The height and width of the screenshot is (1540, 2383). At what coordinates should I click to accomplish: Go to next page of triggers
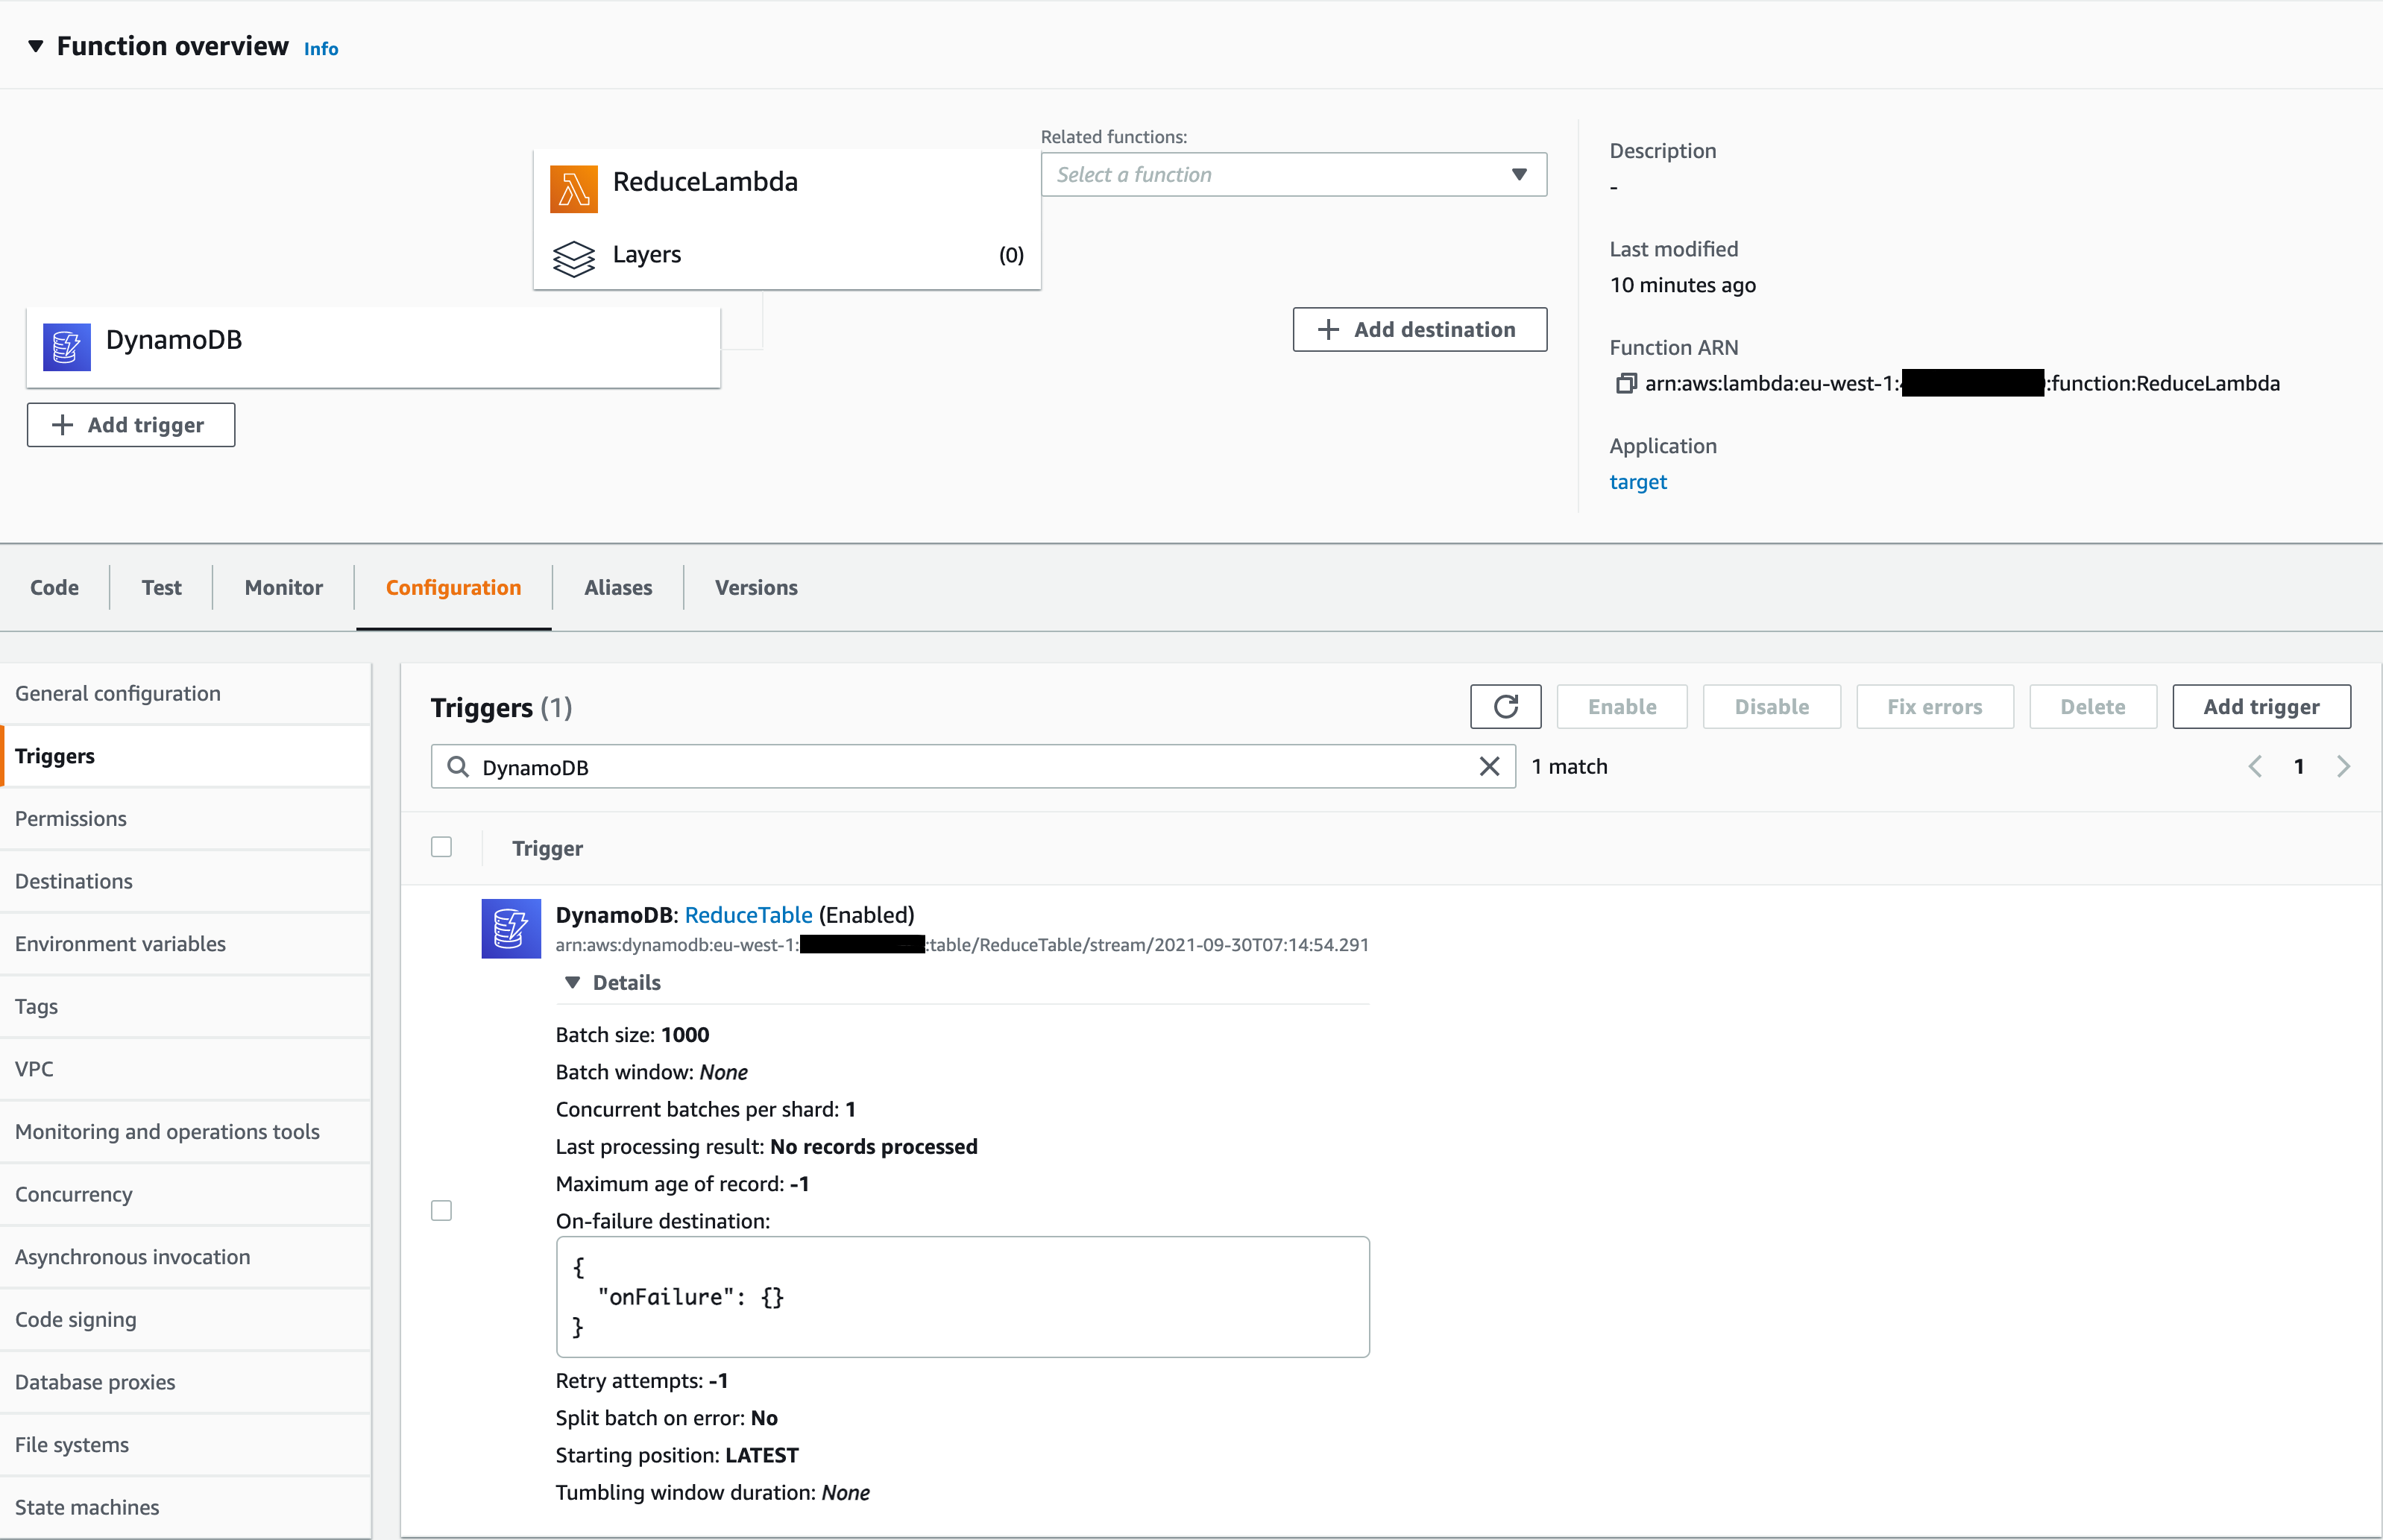coord(2343,766)
